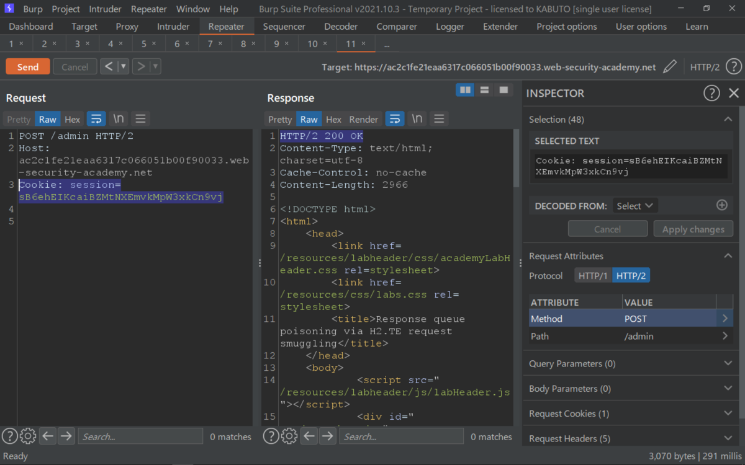Focus the response search field
Image resolution: width=745 pixels, height=465 pixels.
pos(402,436)
